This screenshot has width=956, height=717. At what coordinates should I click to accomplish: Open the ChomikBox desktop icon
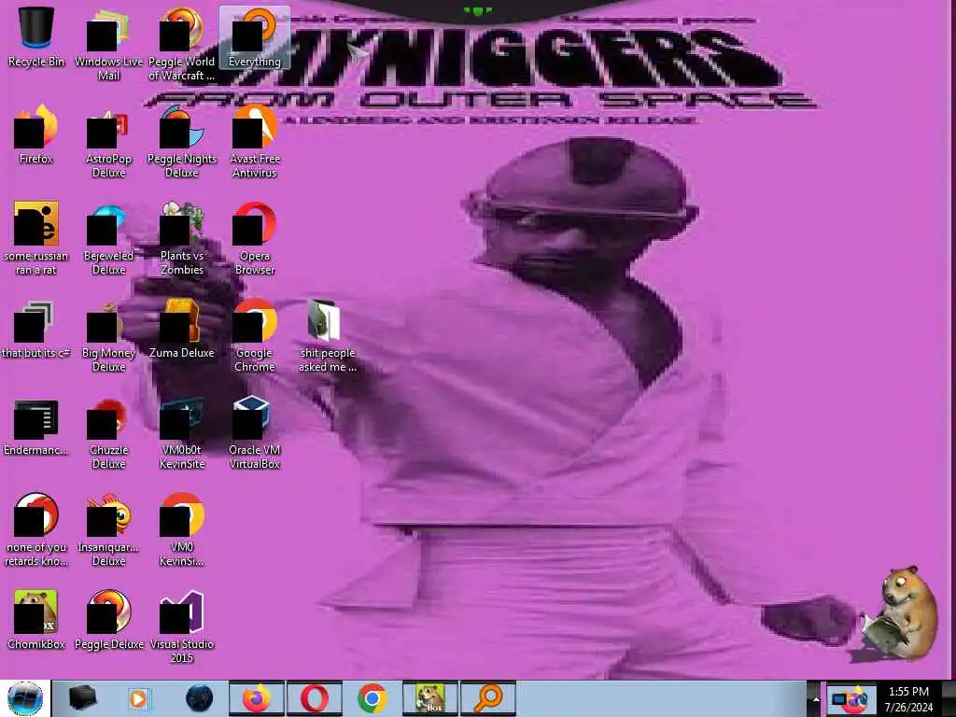[x=36, y=620]
